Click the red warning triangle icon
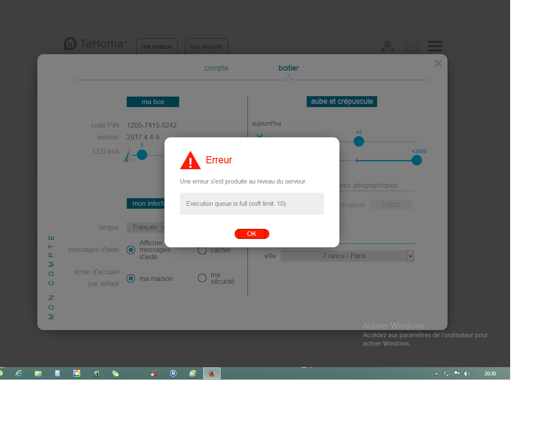Viewport: 537px width, 430px height. [190, 160]
